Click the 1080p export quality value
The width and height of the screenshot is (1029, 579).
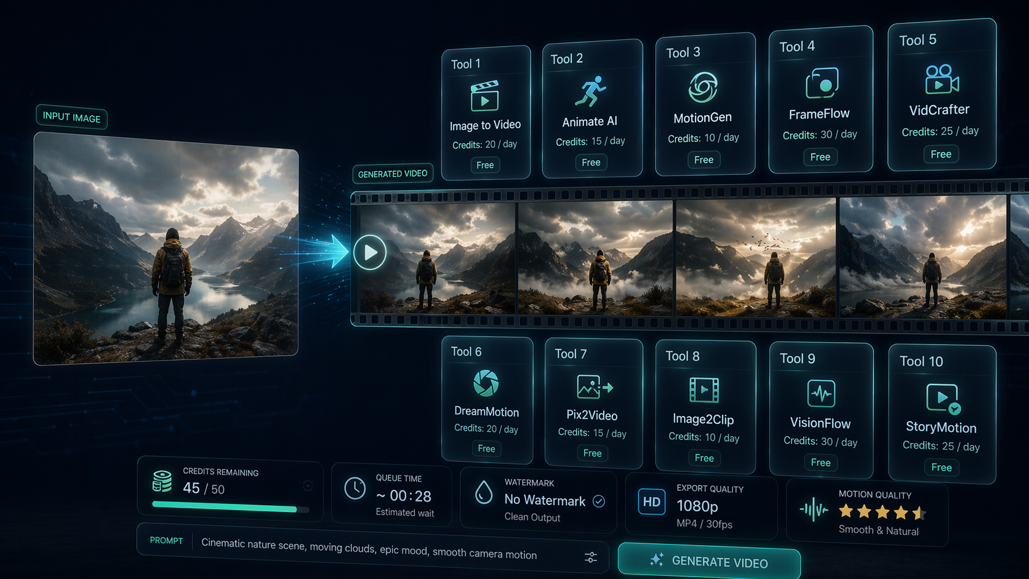pos(697,506)
